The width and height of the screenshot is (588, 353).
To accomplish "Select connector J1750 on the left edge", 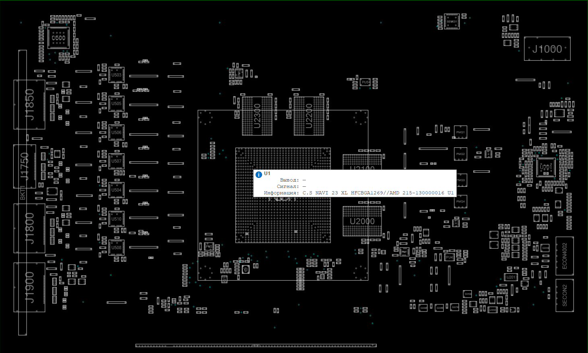I will (25, 166).
